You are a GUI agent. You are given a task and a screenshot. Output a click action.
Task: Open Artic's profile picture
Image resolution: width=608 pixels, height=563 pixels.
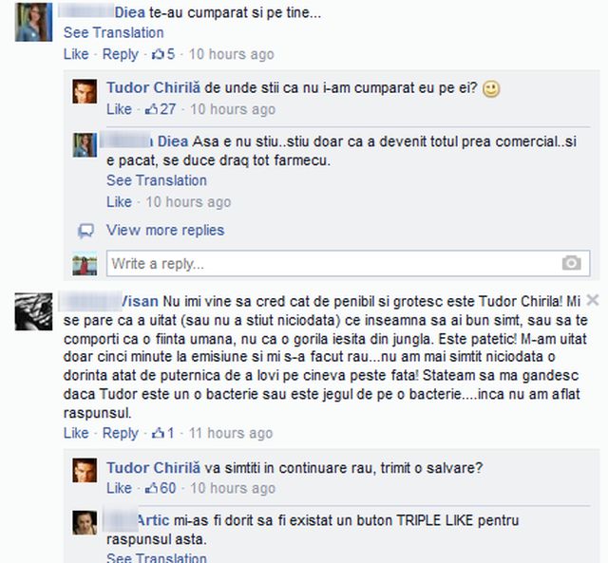(x=85, y=523)
